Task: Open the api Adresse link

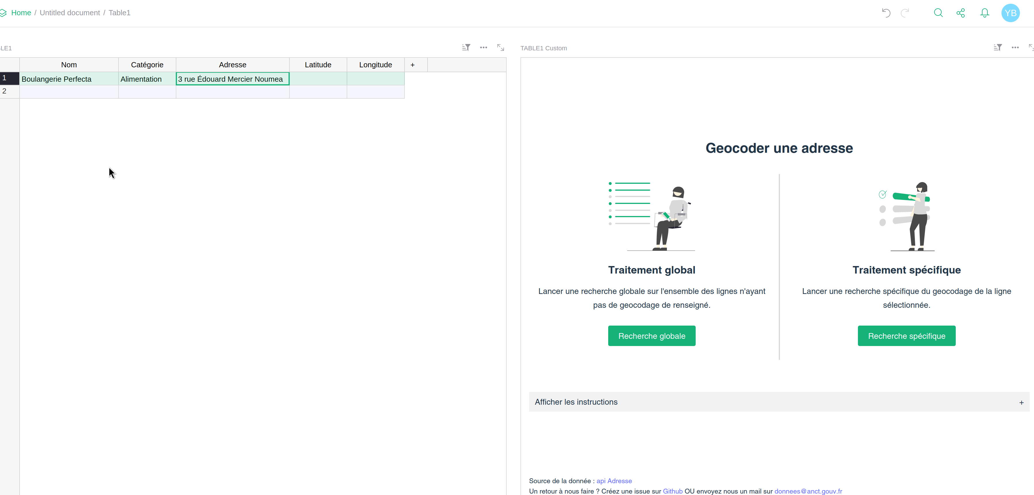Action: [x=614, y=481]
